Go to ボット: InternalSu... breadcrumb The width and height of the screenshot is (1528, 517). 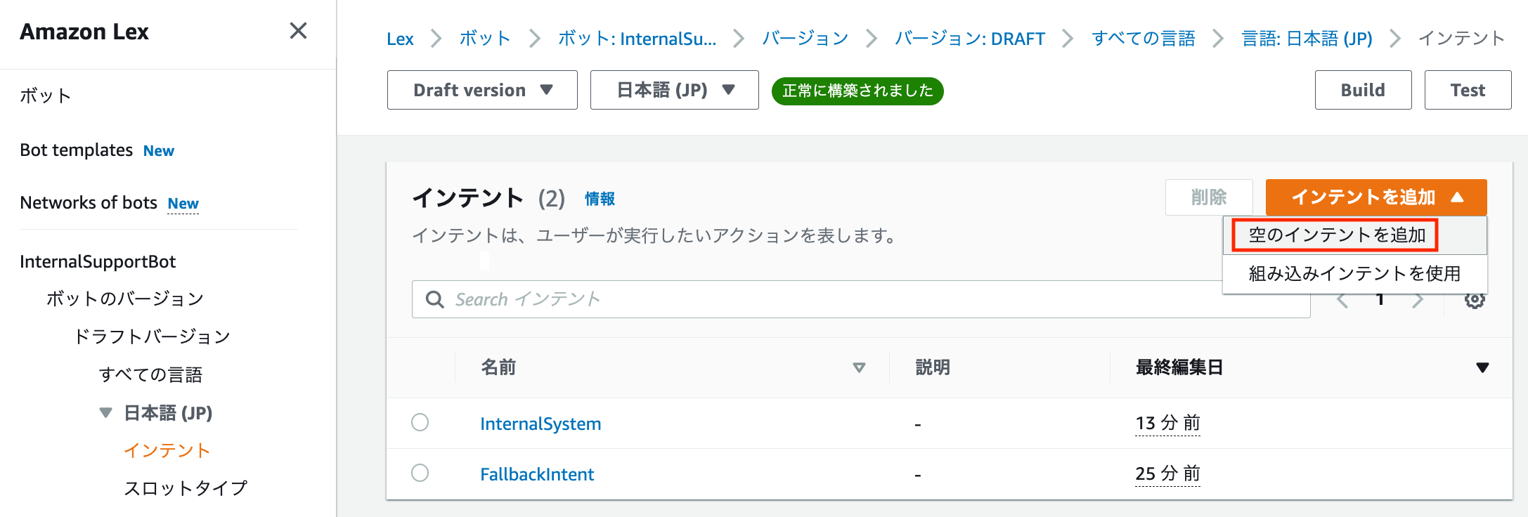click(637, 39)
